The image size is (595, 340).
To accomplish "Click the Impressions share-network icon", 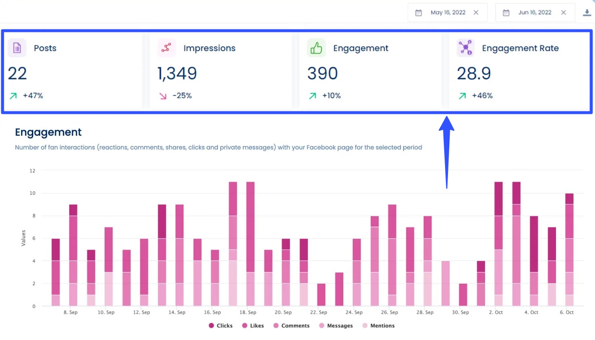I will [166, 48].
